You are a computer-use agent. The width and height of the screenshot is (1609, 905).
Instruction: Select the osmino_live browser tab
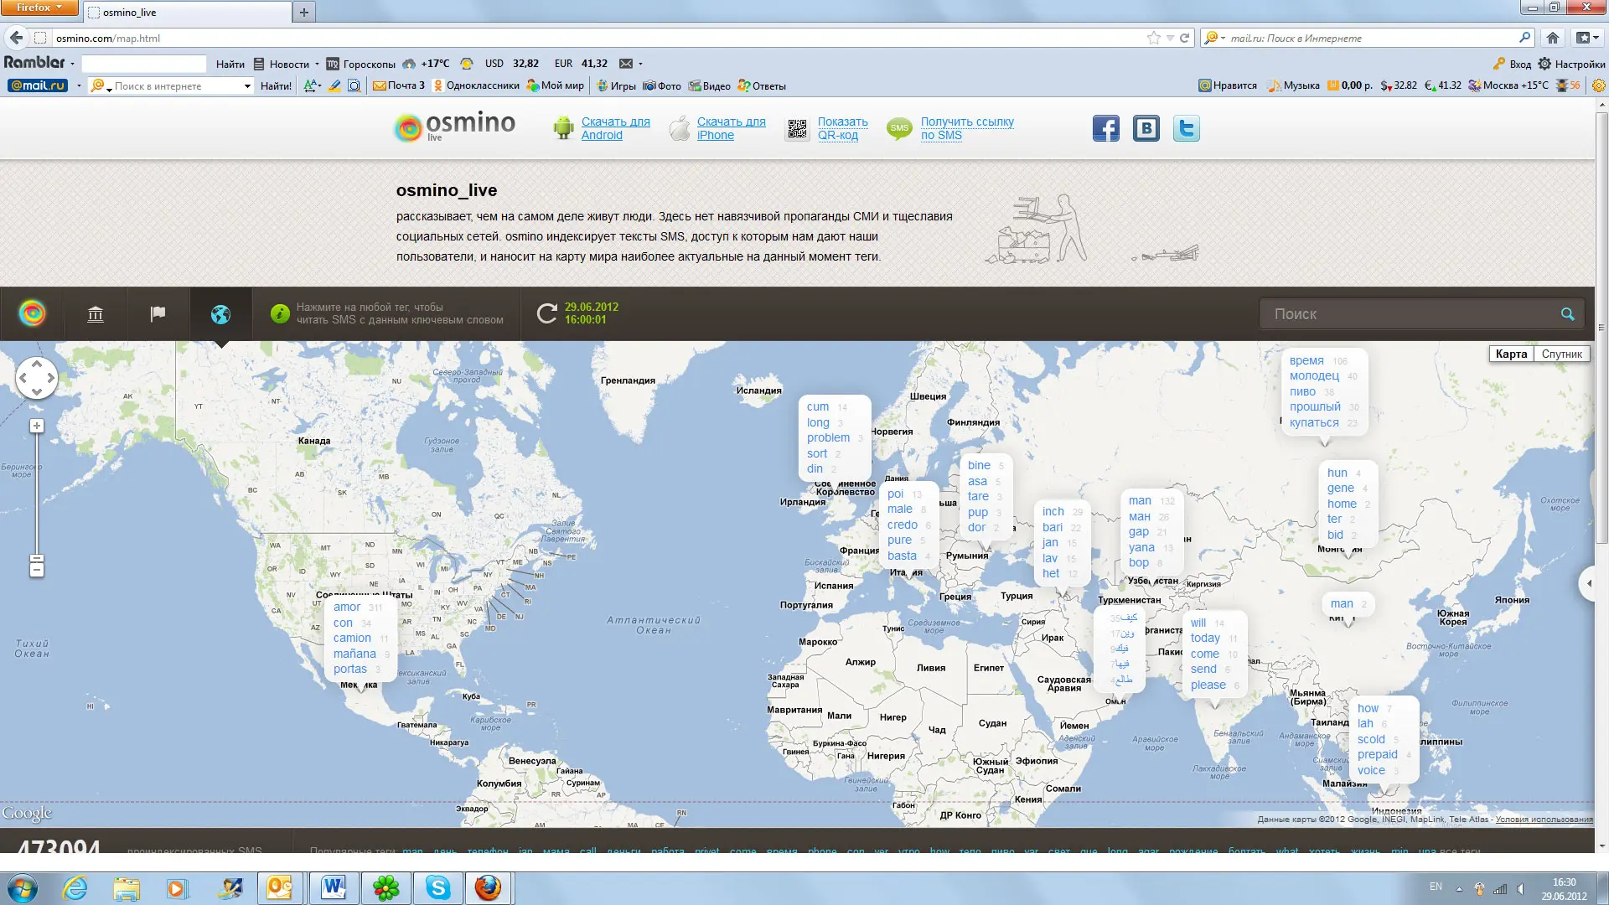(x=189, y=13)
